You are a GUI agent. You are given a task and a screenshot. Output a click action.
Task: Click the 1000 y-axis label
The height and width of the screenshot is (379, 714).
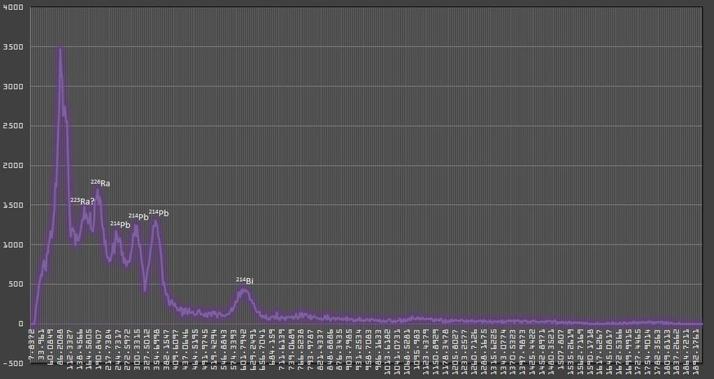[14, 245]
